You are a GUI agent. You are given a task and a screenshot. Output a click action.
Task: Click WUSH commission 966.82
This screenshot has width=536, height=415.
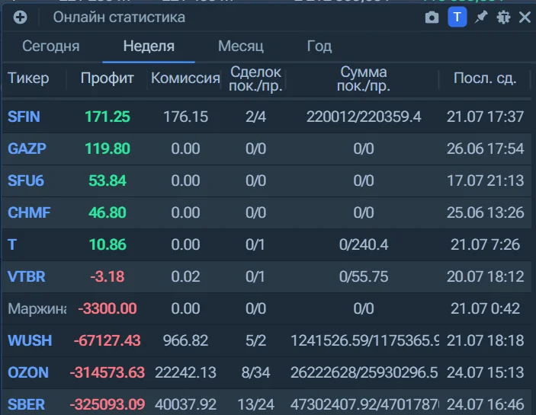[x=185, y=340]
